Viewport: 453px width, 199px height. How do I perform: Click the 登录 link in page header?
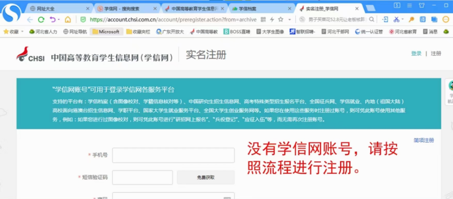tap(416, 54)
